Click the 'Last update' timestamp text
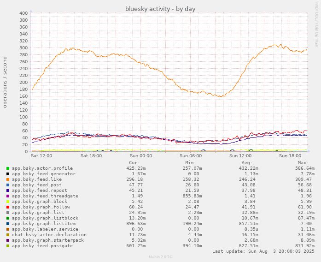Screen dimensions: 321x262 pyautogui.click(x=263, y=251)
